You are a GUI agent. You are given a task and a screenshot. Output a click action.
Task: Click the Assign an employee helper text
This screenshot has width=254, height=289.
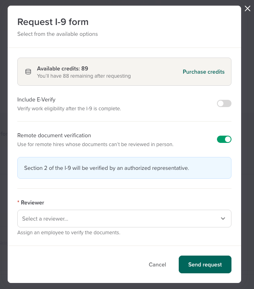click(68, 232)
